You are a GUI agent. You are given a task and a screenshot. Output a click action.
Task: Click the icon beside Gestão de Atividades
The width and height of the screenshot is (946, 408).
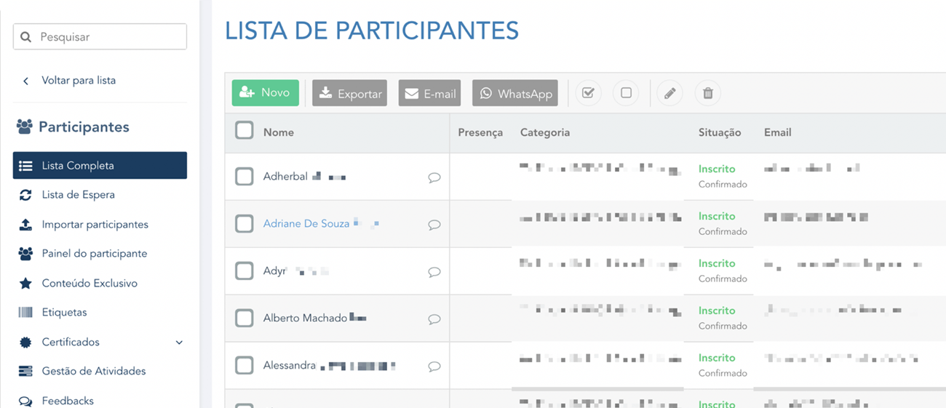25,371
